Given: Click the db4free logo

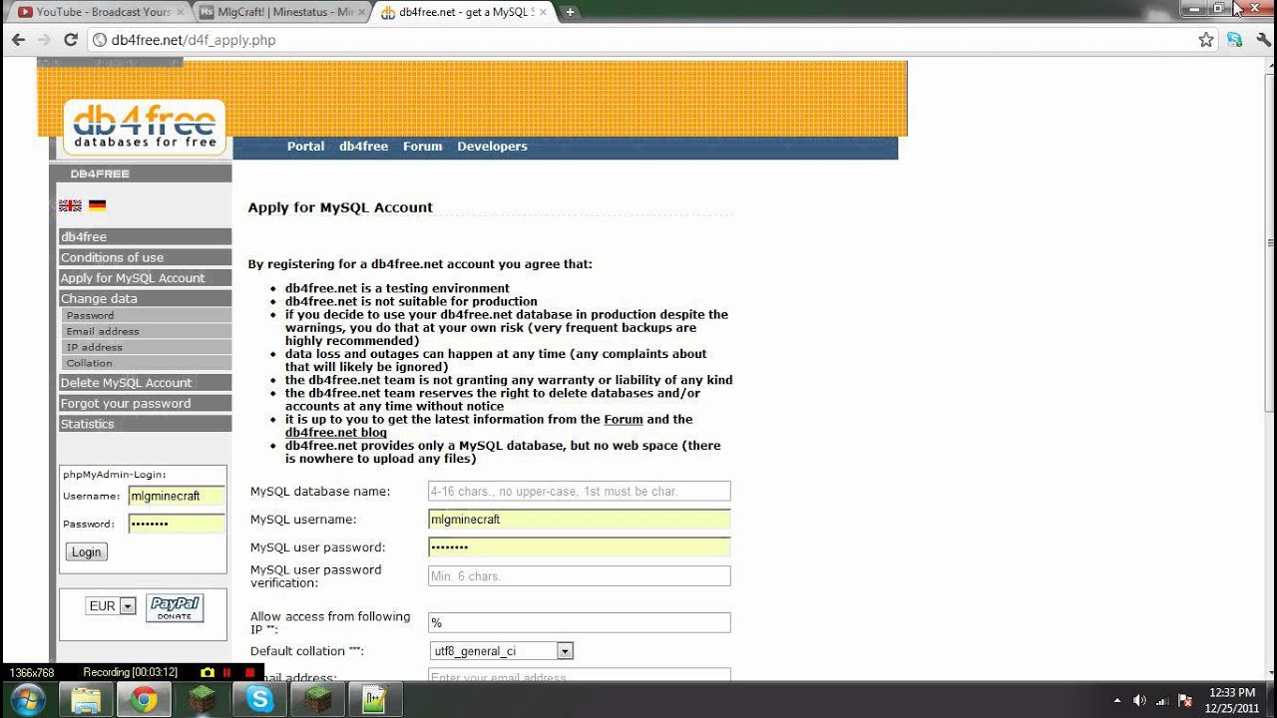Looking at the screenshot, I should pyautogui.click(x=145, y=127).
